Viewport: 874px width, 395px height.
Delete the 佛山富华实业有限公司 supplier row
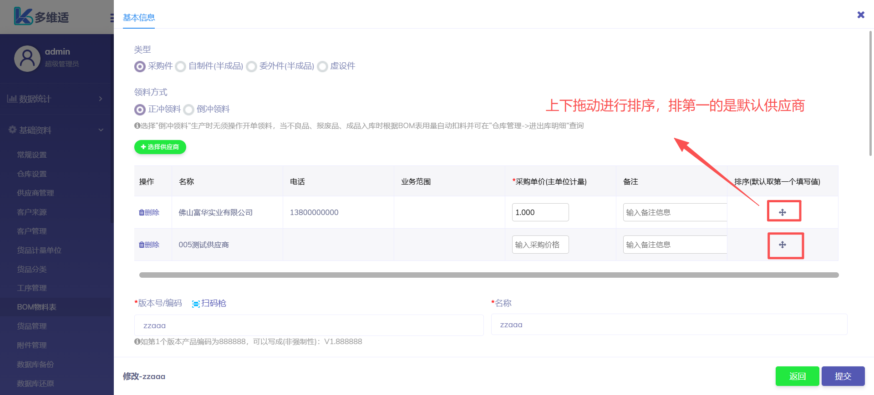(x=149, y=212)
